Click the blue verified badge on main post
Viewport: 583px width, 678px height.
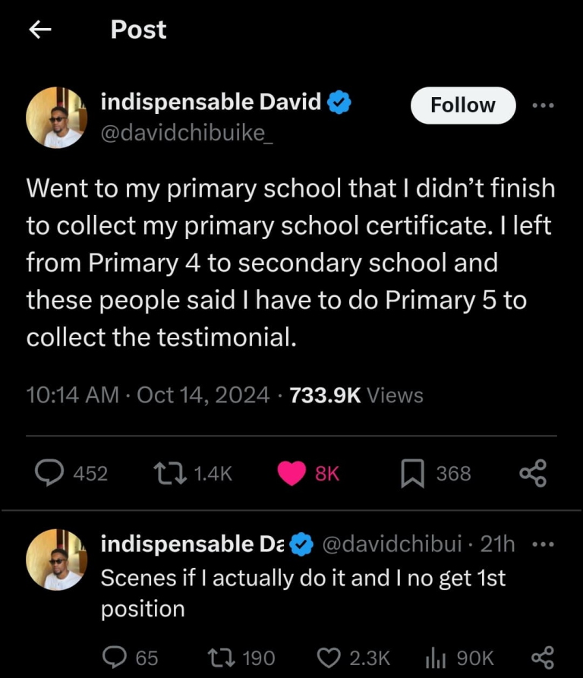(x=338, y=102)
